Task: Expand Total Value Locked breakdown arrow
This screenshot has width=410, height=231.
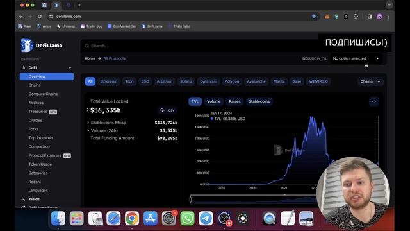Action: [88, 110]
